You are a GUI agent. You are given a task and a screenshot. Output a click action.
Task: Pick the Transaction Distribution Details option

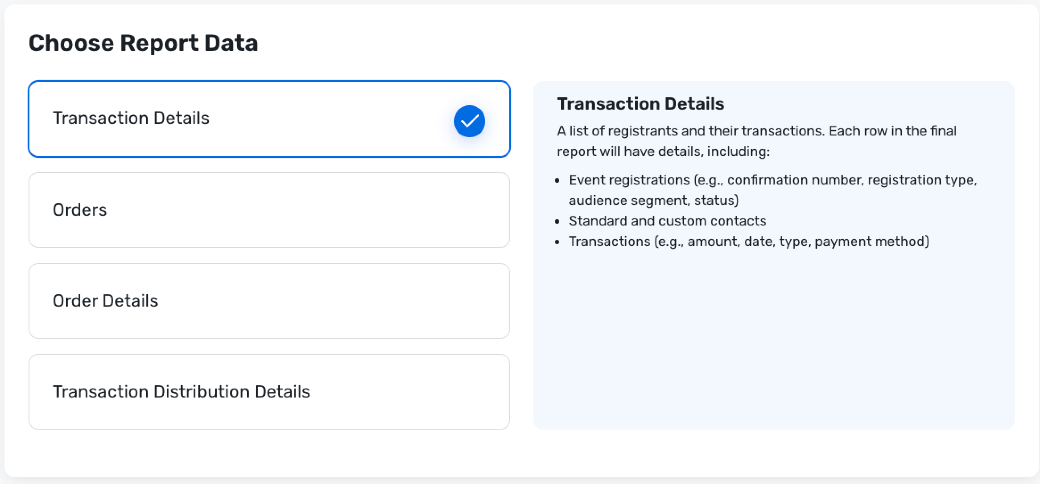[269, 392]
